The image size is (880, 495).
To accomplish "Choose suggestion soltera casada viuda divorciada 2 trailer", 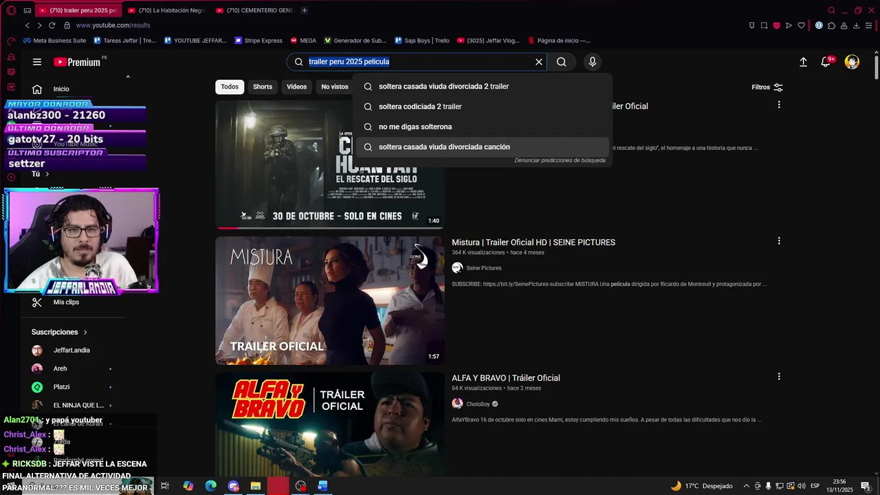I will click(x=481, y=87).
